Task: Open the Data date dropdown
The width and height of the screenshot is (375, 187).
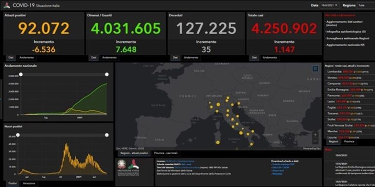Action: tap(329, 5)
